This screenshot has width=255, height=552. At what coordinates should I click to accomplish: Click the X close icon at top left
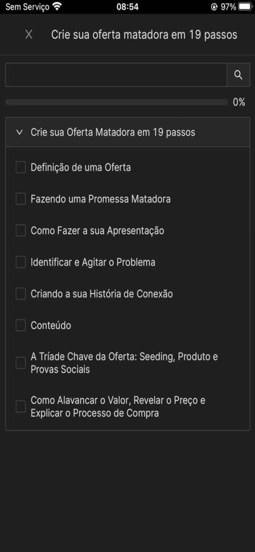point(29,35)
